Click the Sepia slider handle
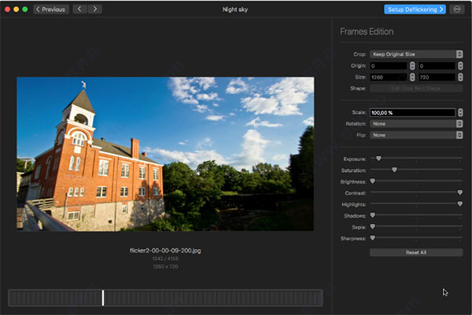Image resolution: width=472 pixels, height=315 pixels. (373, 226)
